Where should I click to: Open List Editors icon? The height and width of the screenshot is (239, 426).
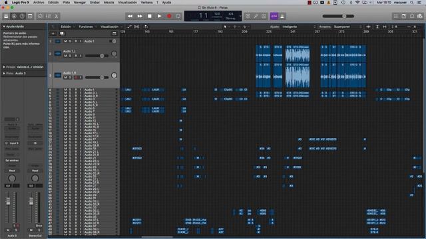tap(396, 16)
